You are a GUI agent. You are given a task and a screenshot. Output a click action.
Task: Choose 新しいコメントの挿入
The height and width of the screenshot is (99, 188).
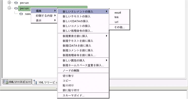(83, 26)
